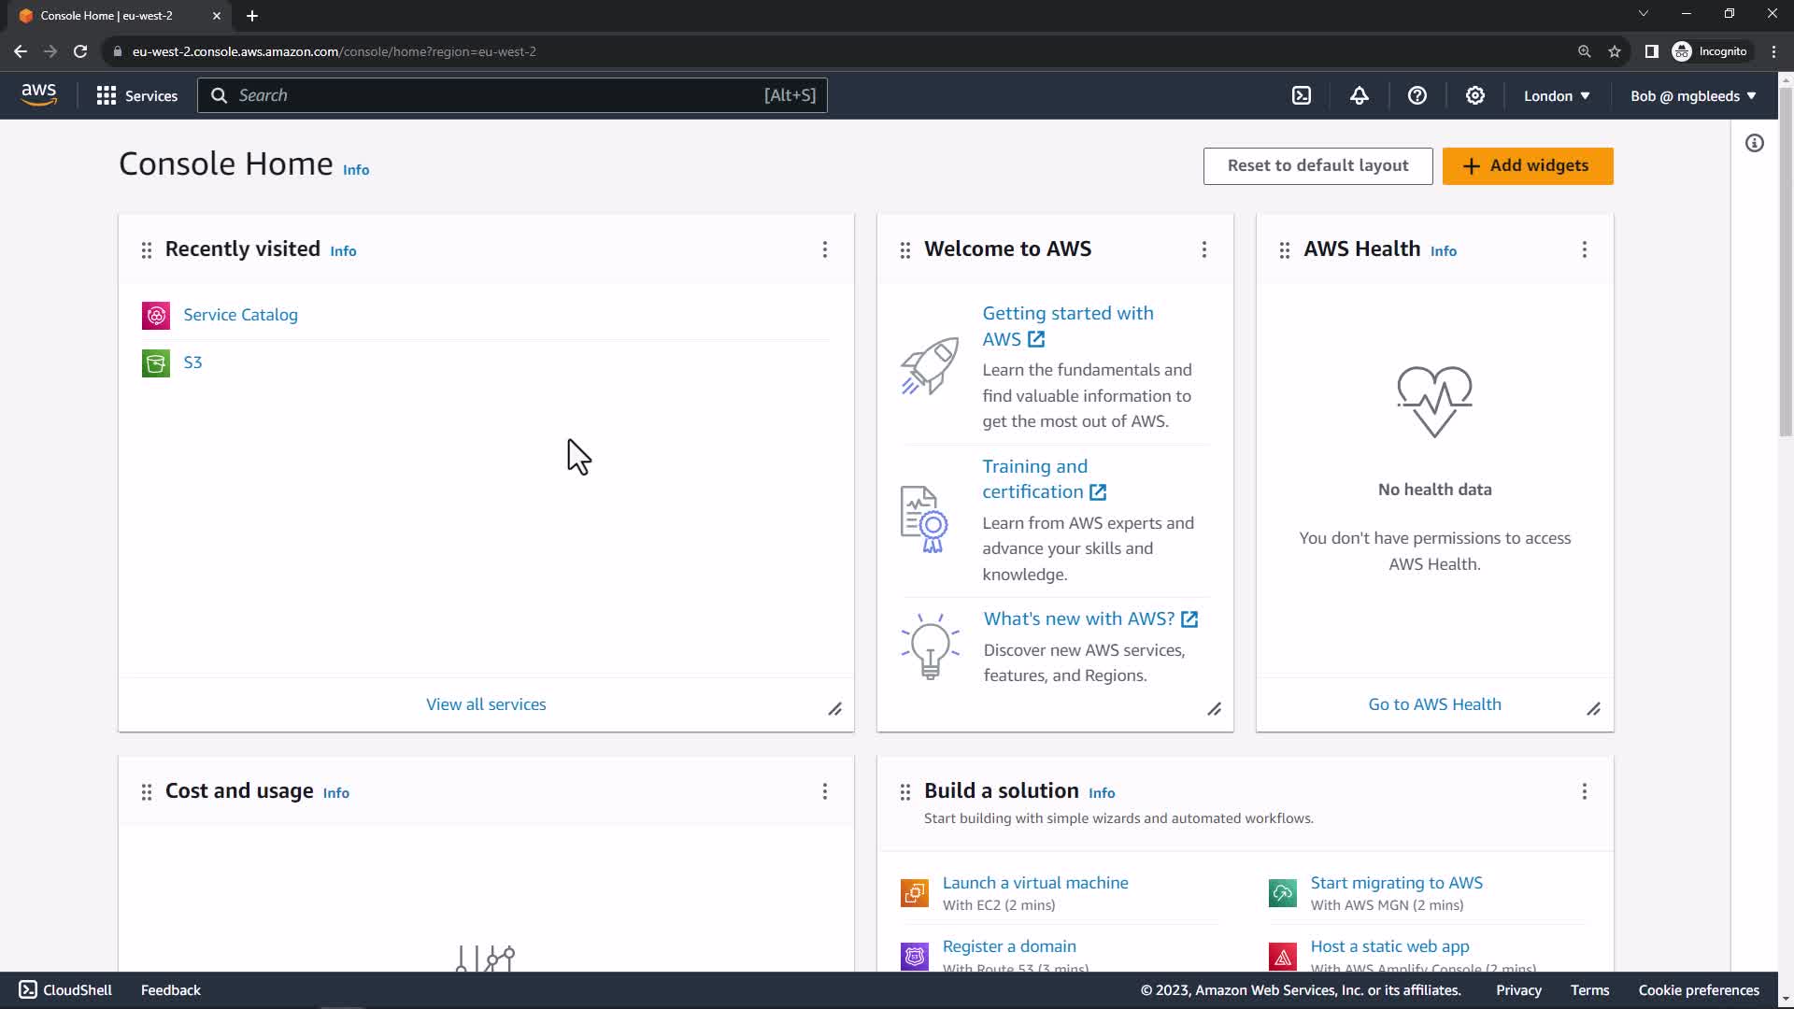Open Recently visited widget options menu
The height and width of the screenshot is (1009, 1794).
coord(825,249)
